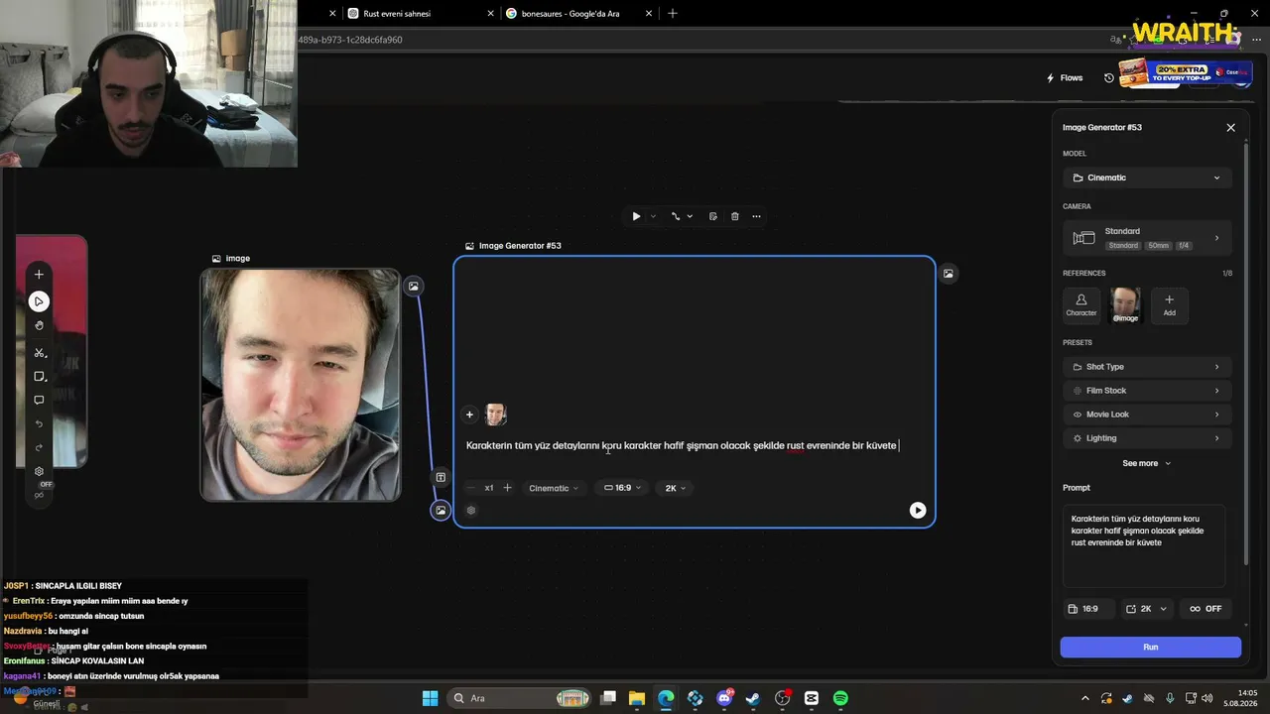Increase the image count above x1
Viewport: 1270px width, 714px height.
point(507,488)
